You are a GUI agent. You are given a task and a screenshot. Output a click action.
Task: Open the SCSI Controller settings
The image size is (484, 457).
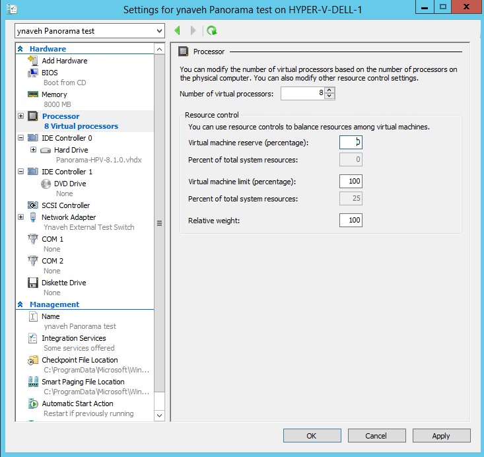pos(65,205)
